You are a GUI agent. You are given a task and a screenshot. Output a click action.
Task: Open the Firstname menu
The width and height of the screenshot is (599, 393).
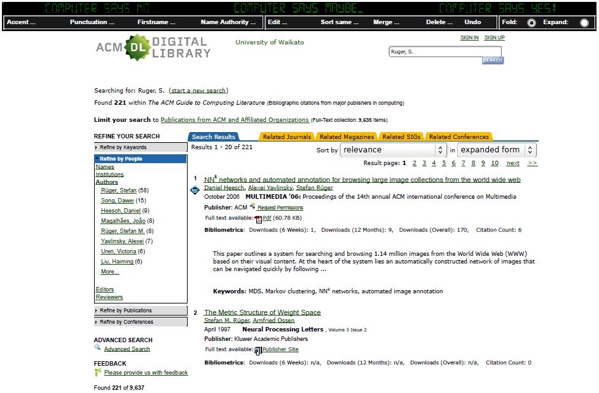(156, 22)
